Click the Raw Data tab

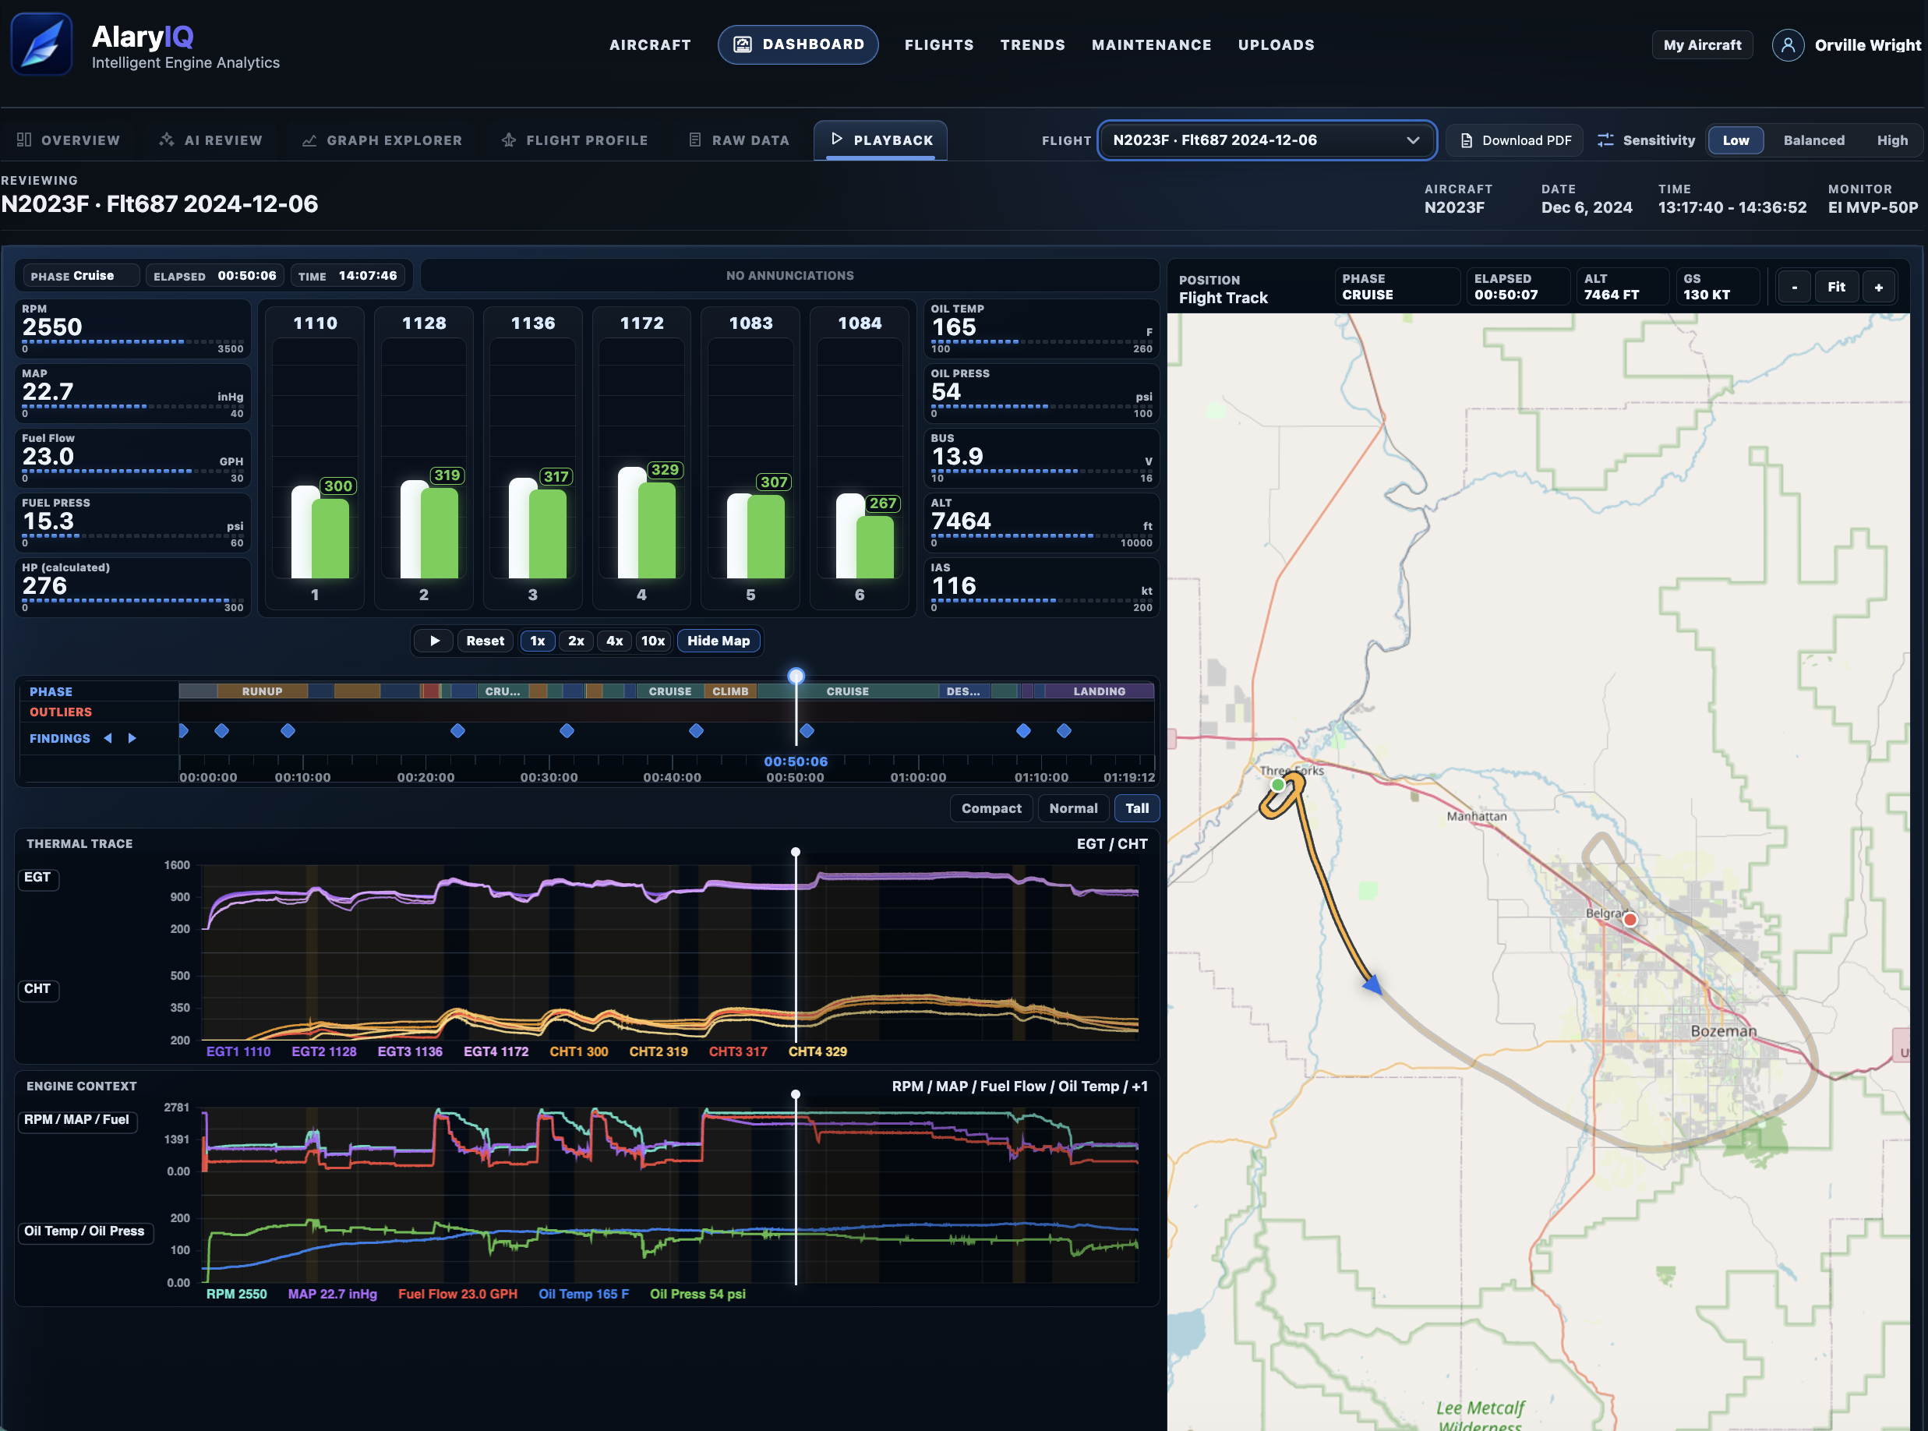tap(739, 140)
